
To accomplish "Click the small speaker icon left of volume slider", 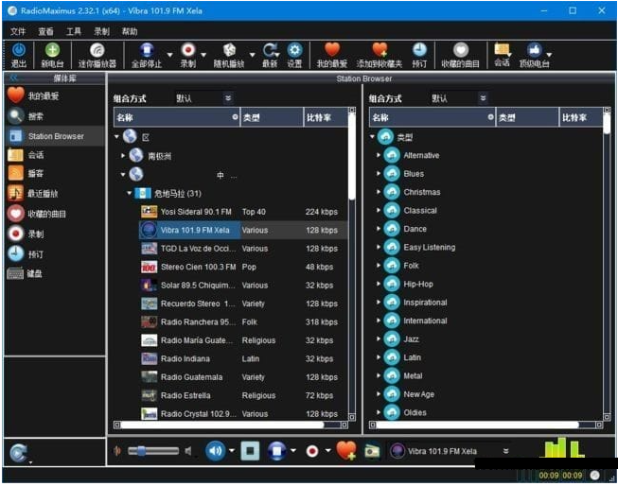I will [117, 451].
